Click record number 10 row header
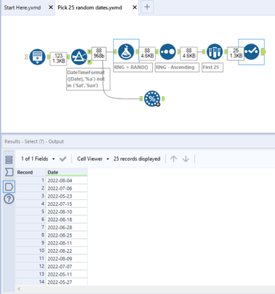The height and width of the screenshot is (294, 275). 31,251
